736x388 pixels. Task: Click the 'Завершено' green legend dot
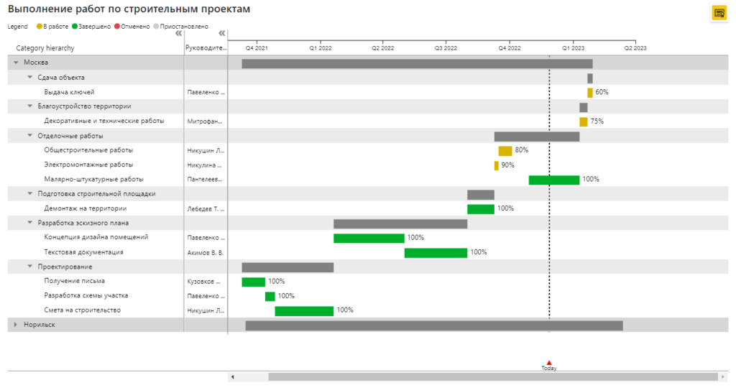(75, 27)
